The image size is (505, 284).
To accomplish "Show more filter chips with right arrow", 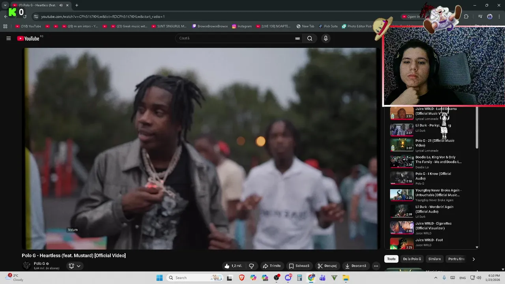I will tap(473, 259).
